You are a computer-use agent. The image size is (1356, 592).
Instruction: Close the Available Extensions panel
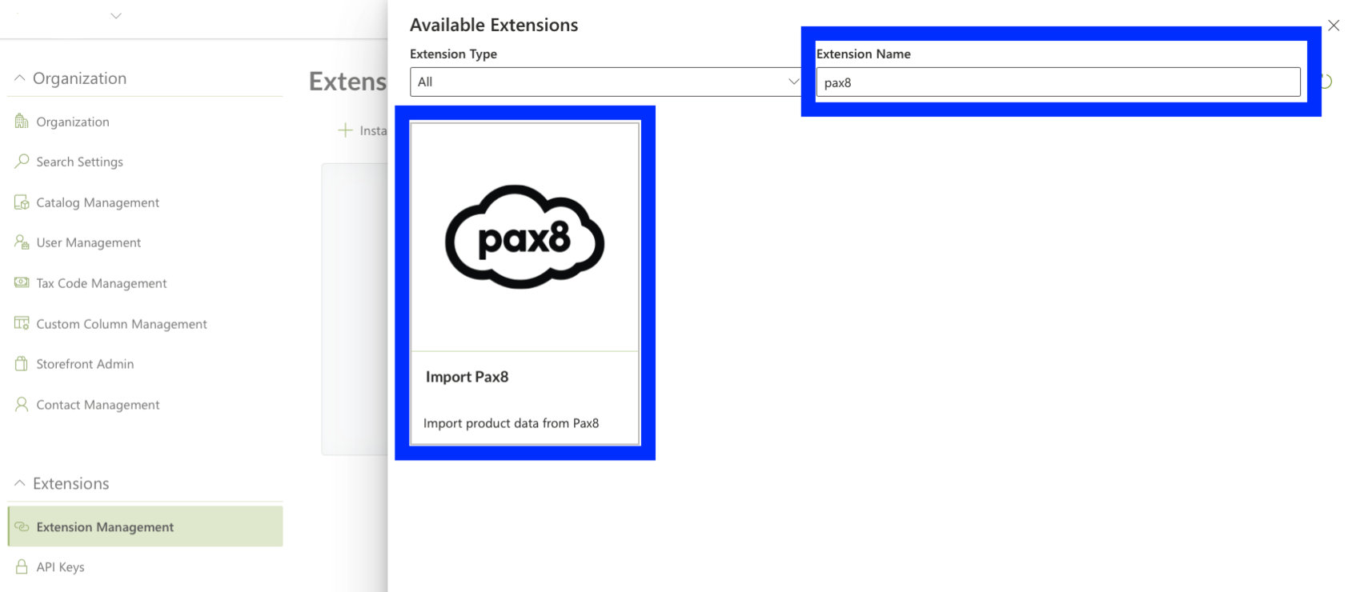1334,25
